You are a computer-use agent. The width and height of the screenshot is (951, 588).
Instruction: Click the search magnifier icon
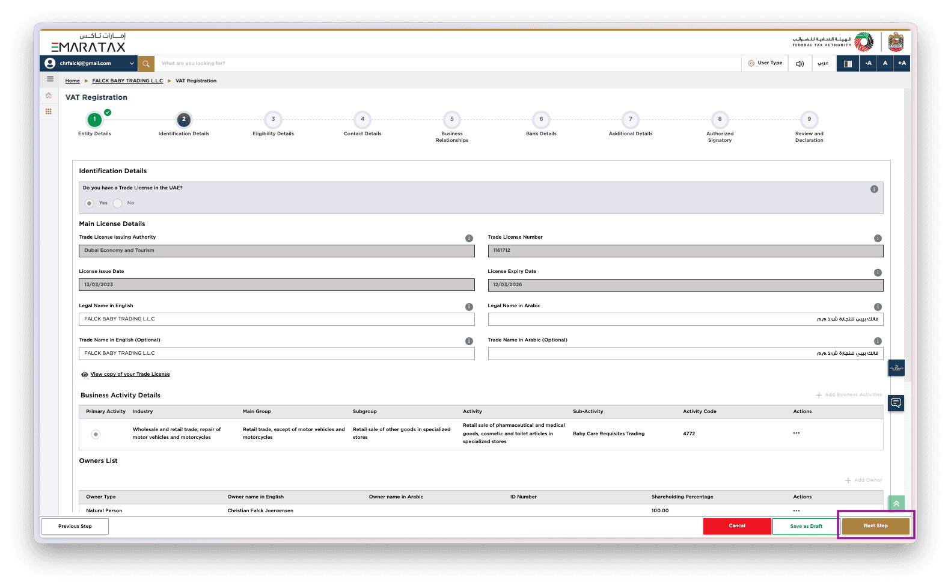click(x=146, y=63)
